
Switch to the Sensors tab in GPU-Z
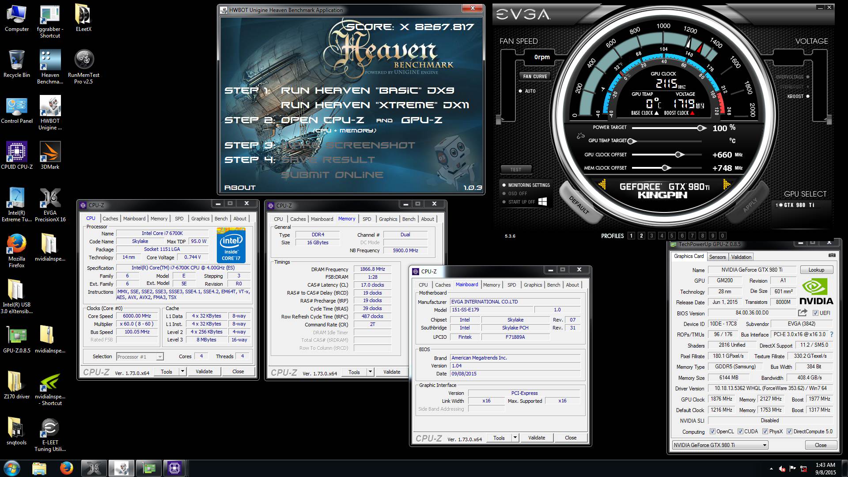pos(717,257)
